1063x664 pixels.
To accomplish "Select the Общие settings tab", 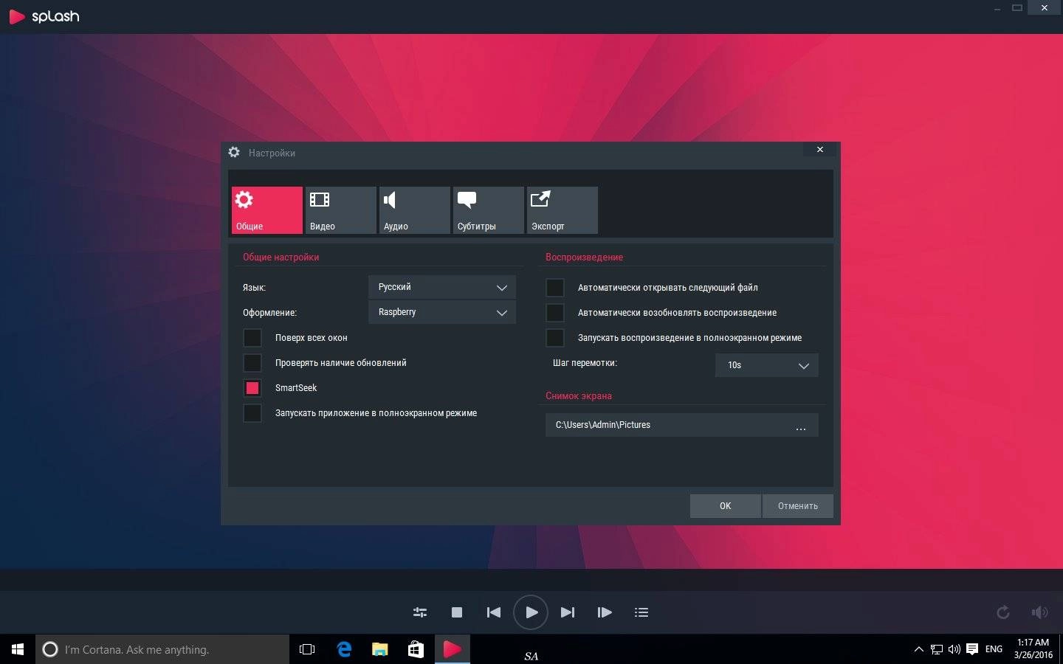I will click(x=266, y=210).
